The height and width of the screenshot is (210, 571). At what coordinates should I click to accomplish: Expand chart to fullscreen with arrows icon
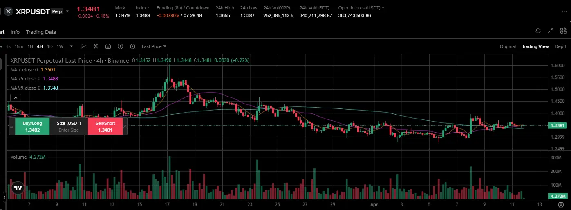click(551, 31)
